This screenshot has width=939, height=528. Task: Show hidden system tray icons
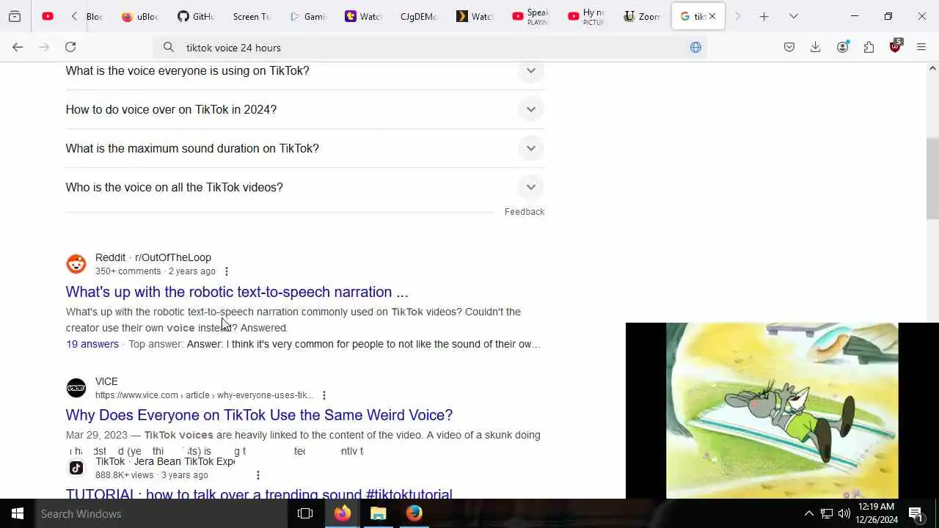[808, 513]
